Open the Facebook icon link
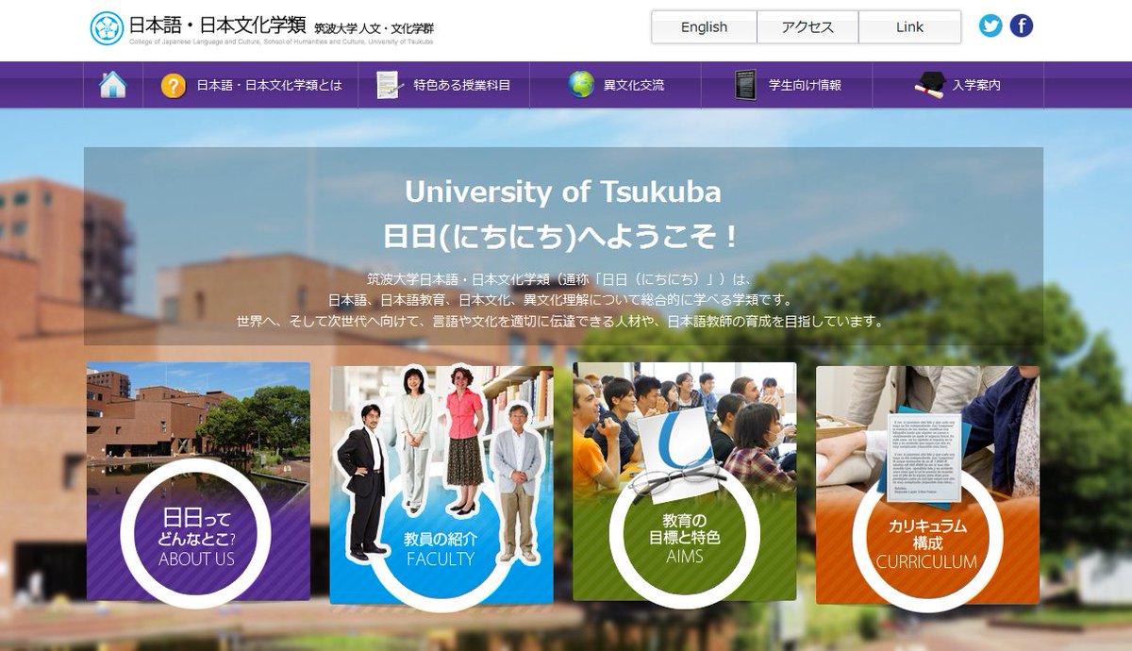The image size is (1132, 651). pos(1022,26)
